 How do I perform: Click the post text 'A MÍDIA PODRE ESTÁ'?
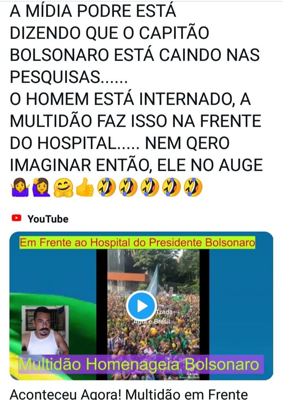click(x=93, y=11)
